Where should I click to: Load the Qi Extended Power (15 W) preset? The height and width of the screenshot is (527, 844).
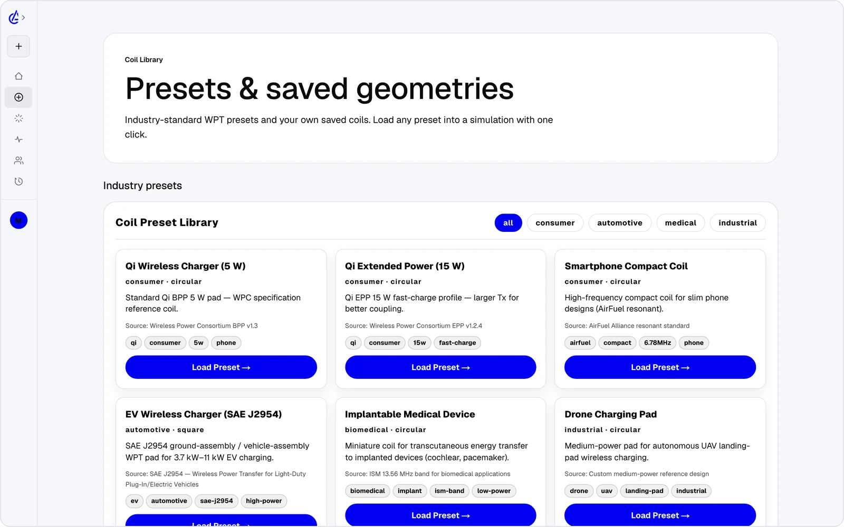440,367
